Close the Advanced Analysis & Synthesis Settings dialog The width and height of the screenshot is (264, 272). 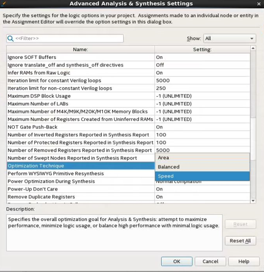point(258,4)
